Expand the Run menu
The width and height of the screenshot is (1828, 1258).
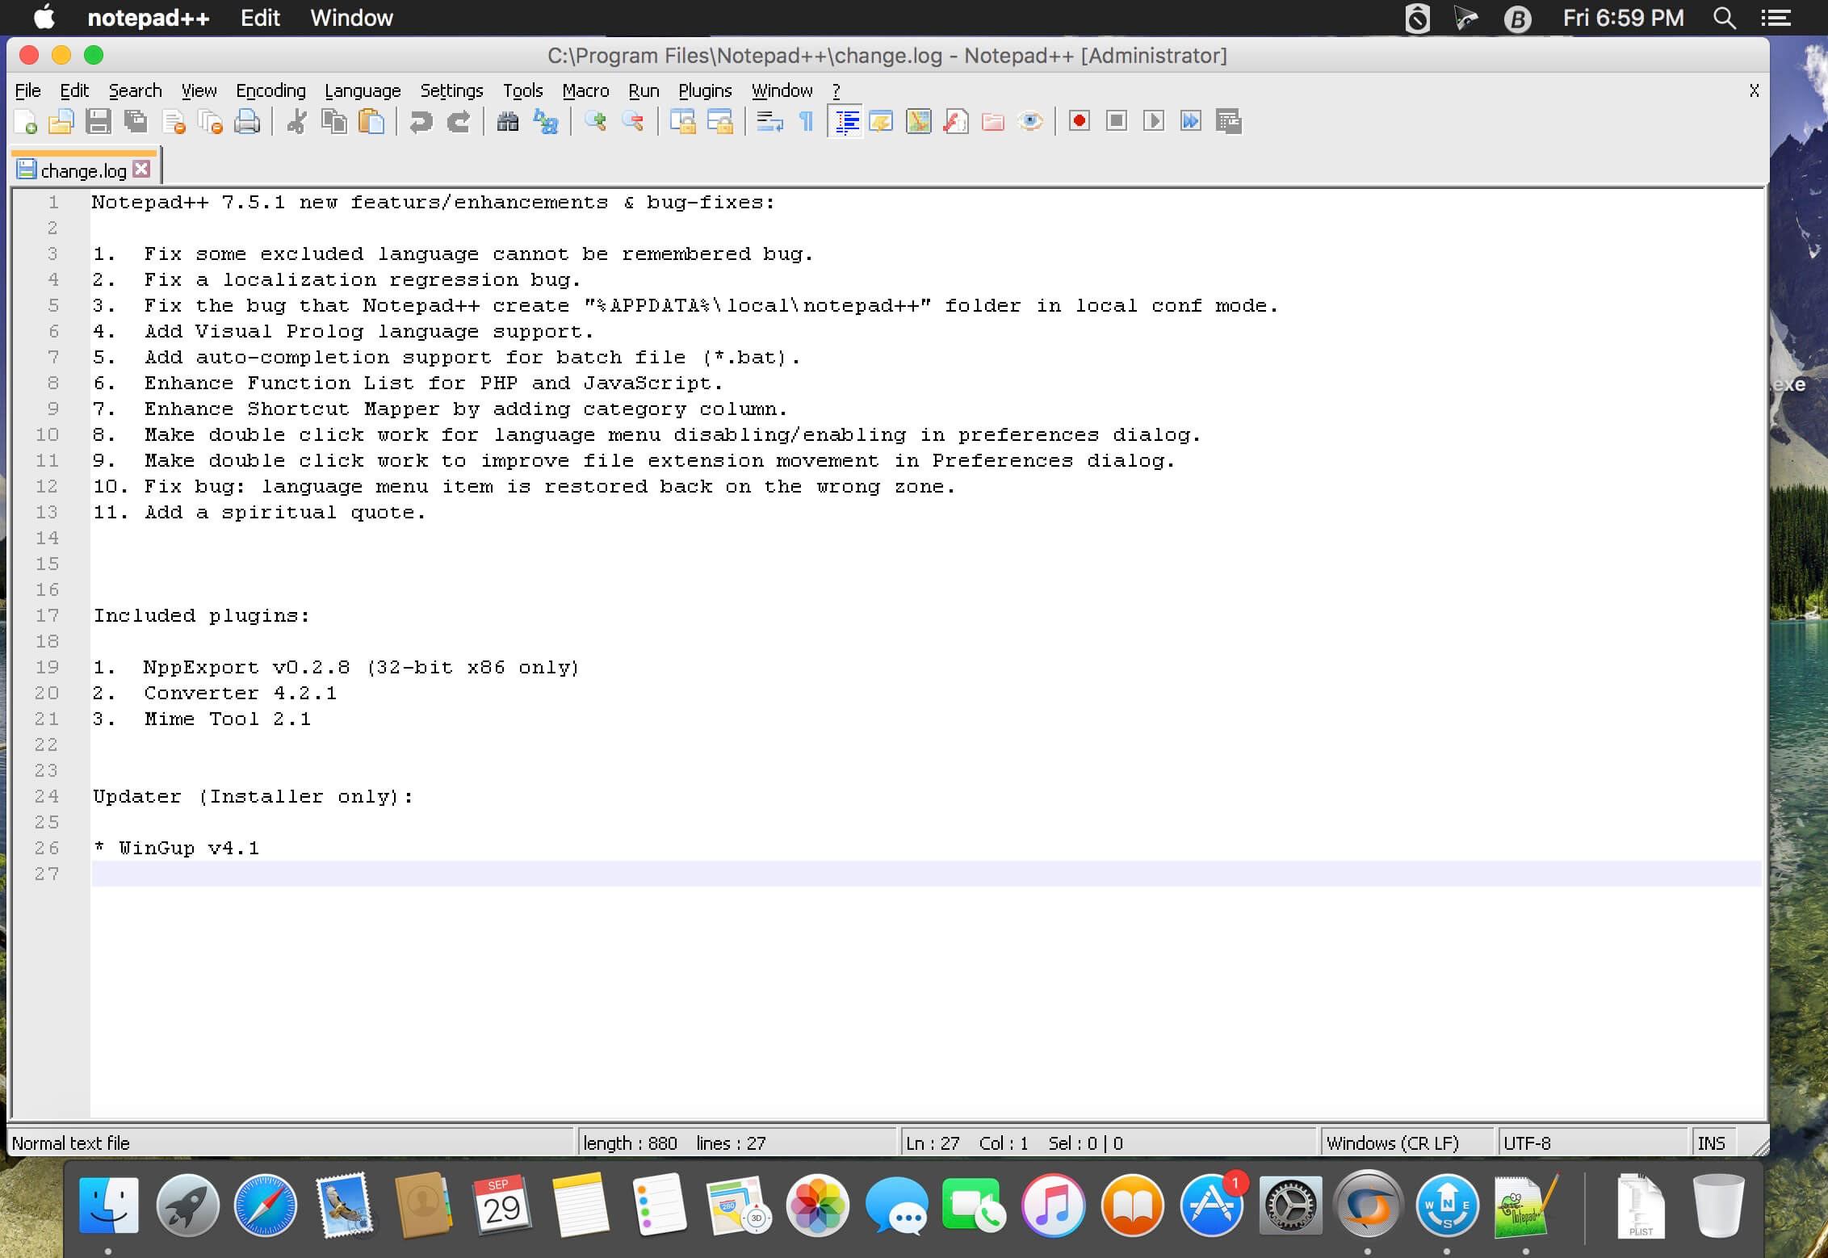(644, 90)
